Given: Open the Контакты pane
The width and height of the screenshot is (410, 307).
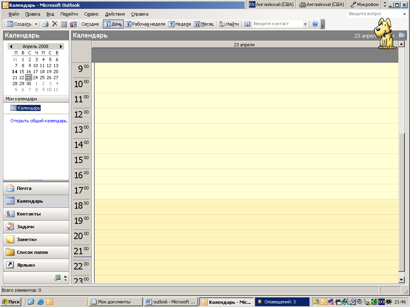Looking at the screenshot, I should click(x=36, y=214).
